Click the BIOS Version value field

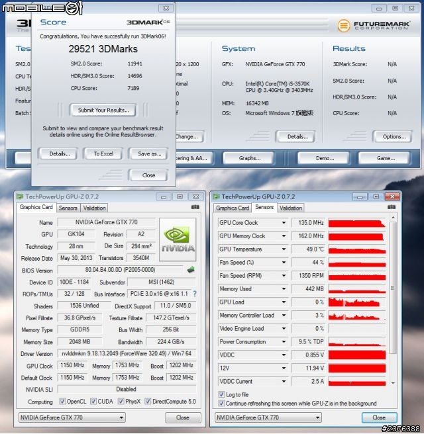121,269
